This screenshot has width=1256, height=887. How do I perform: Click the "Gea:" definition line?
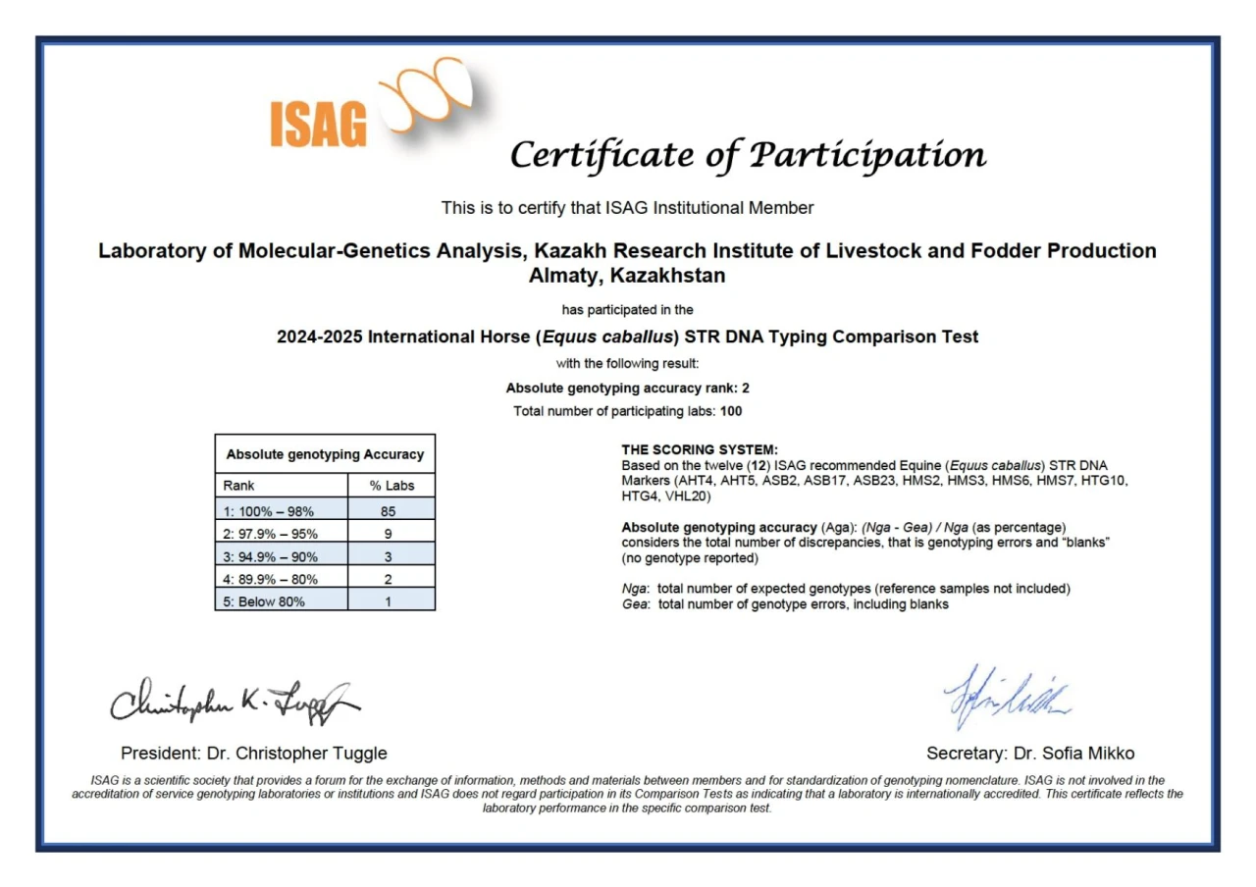tap(785, 604)
